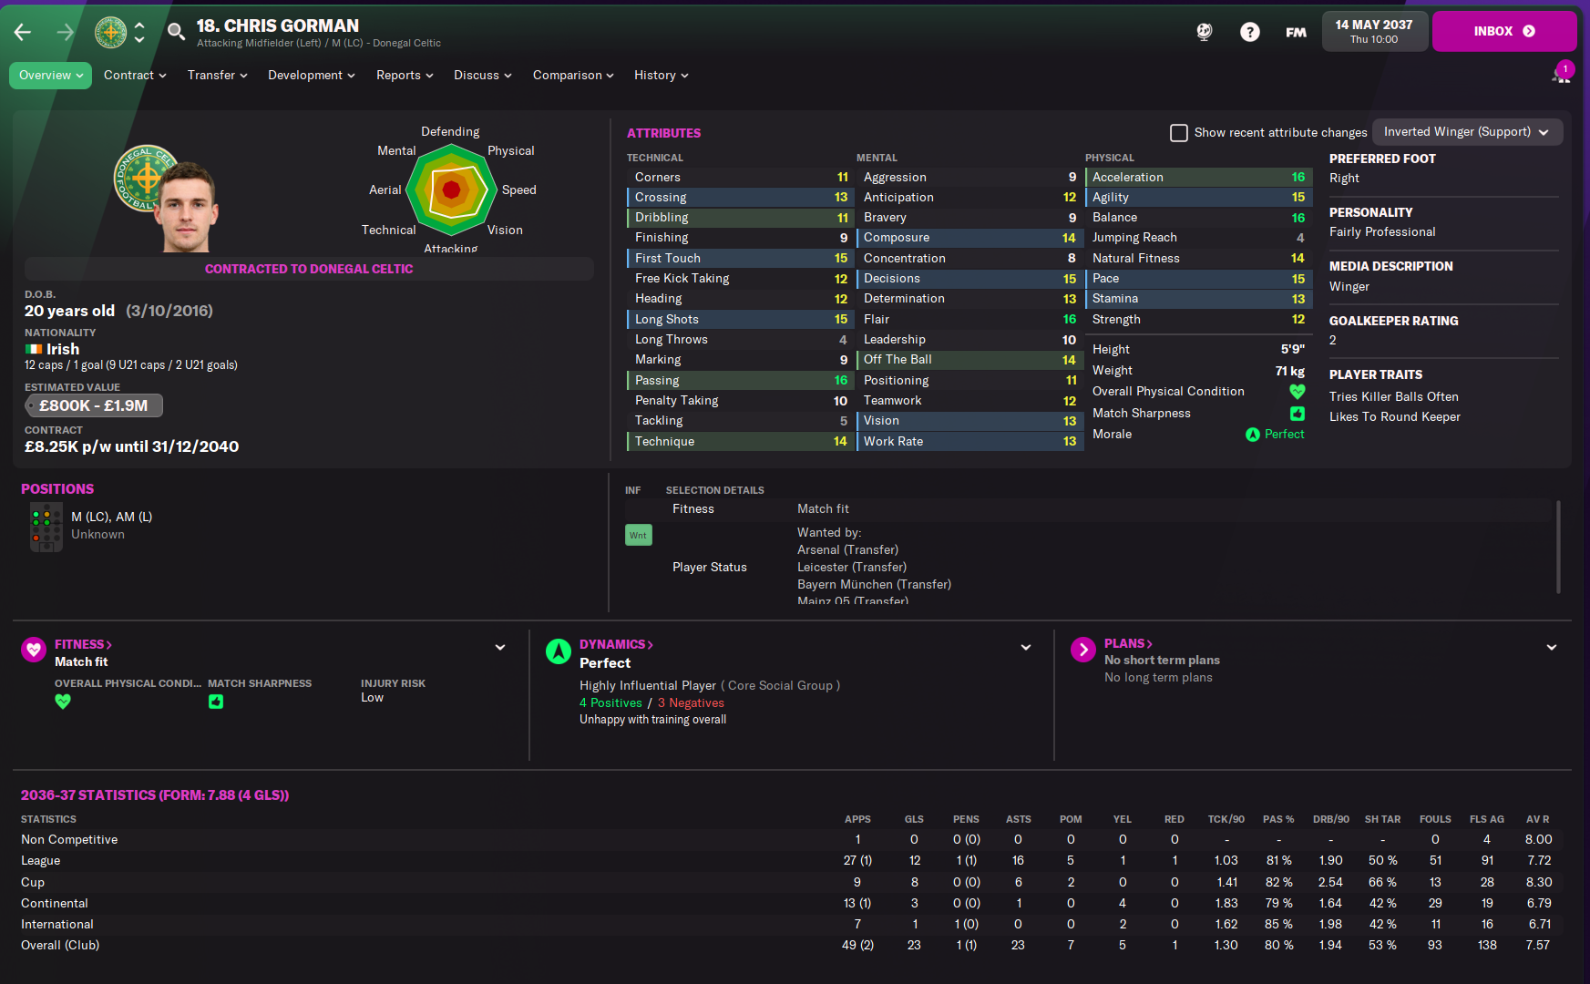1590x984 pixels.
Task: Open the Discuss menu
Action: pos(483,76)
